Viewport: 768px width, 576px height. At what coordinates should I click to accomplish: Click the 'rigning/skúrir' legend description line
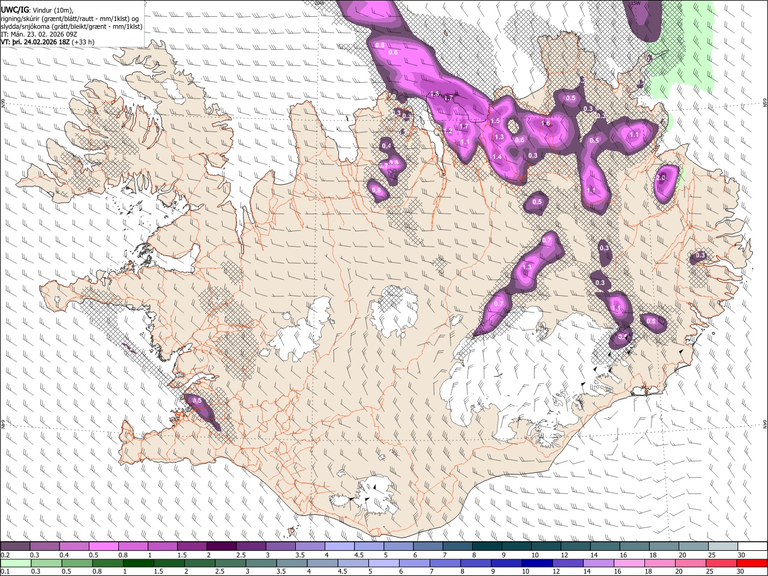coord(70,18)
